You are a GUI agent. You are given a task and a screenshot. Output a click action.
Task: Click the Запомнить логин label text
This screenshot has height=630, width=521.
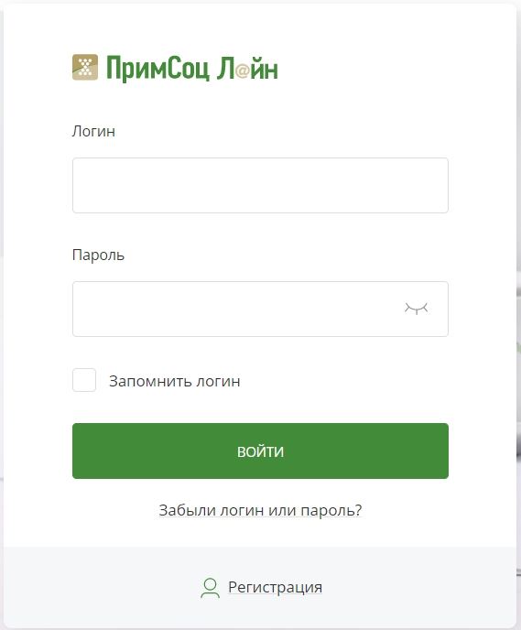pos(174,381)
